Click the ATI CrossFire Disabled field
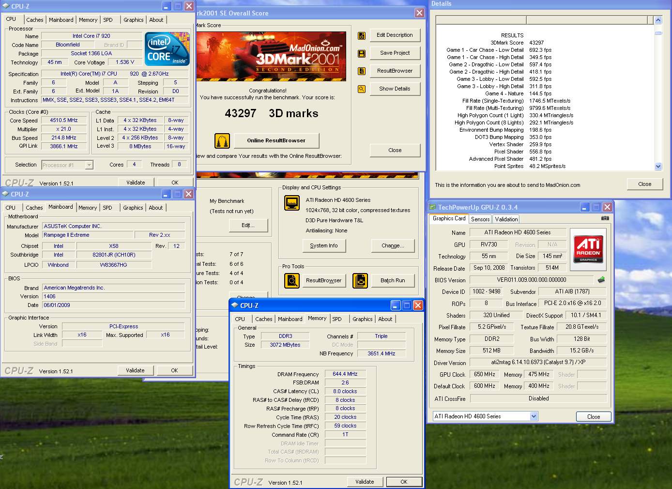The height and width of the screenshot is (489, 672). 538,398
